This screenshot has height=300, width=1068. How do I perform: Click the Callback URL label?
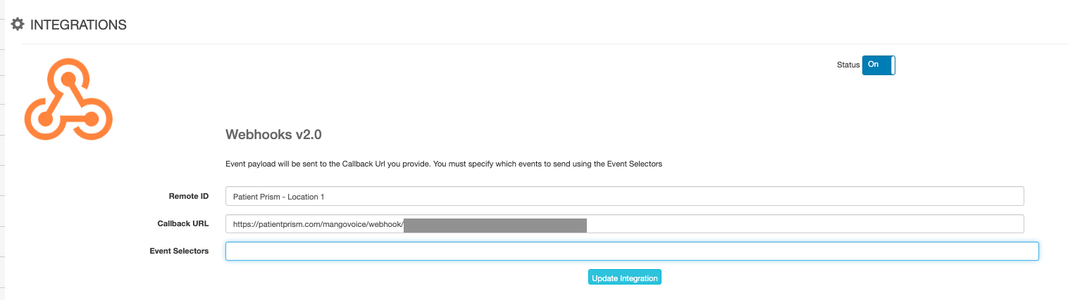183,223
